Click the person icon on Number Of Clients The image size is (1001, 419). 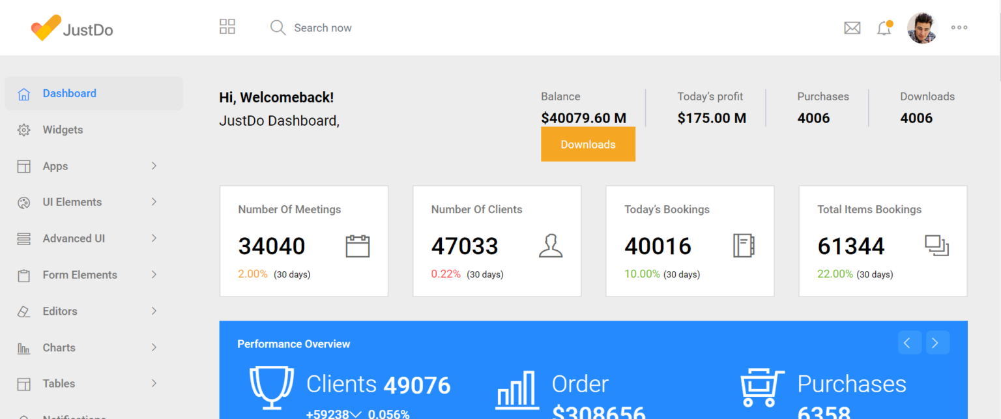pos(551,246)
